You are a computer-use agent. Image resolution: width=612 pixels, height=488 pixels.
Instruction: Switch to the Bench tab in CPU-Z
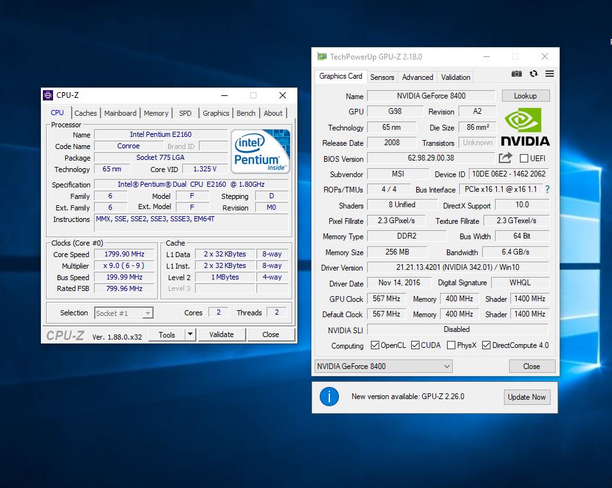click(x=246, y=113)
